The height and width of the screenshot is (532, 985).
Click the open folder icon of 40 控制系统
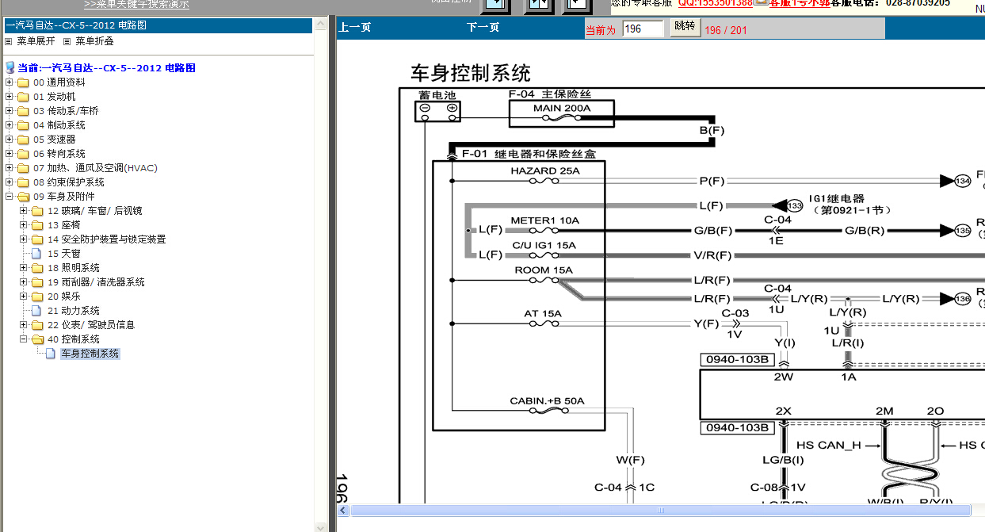pyautogui.click(x=37, y=339)
